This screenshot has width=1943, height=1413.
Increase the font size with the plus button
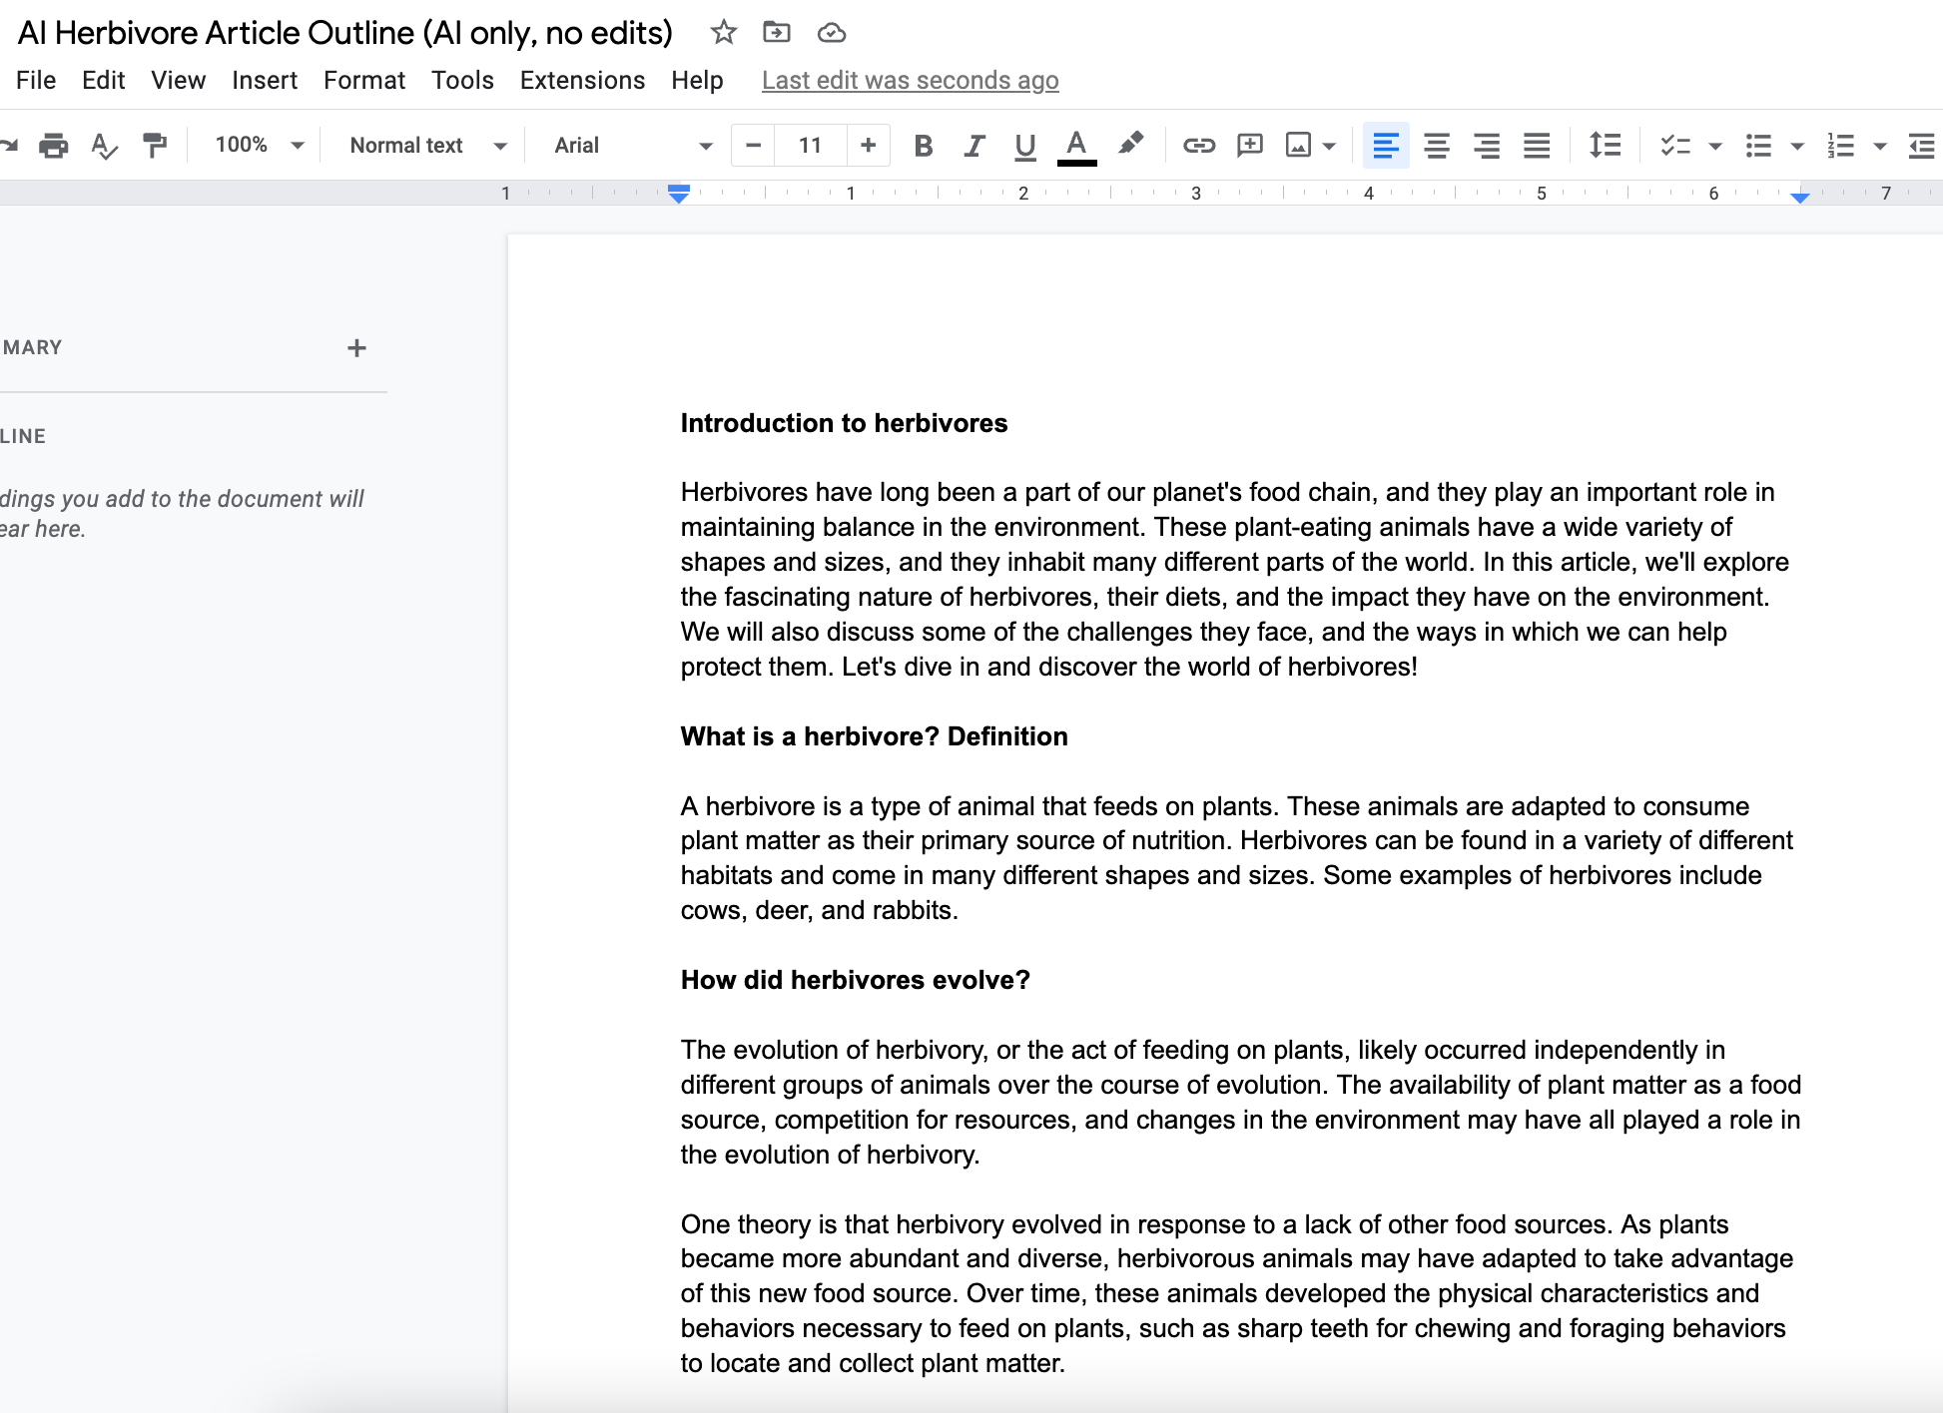(x=869, y=146)
